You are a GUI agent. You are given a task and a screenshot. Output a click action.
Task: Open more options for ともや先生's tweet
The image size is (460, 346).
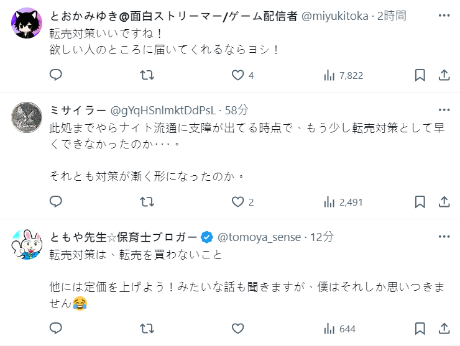444,237
